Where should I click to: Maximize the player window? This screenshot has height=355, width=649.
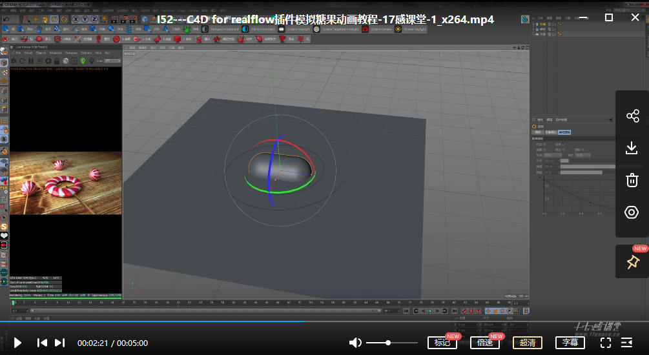point(608,17)
